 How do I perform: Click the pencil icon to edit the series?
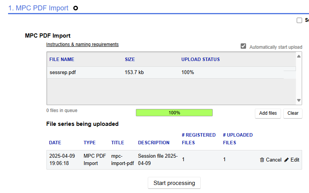[286, 160]
